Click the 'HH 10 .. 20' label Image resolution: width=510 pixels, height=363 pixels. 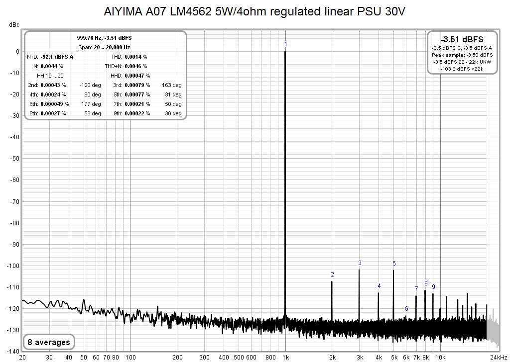click(50, 76)
